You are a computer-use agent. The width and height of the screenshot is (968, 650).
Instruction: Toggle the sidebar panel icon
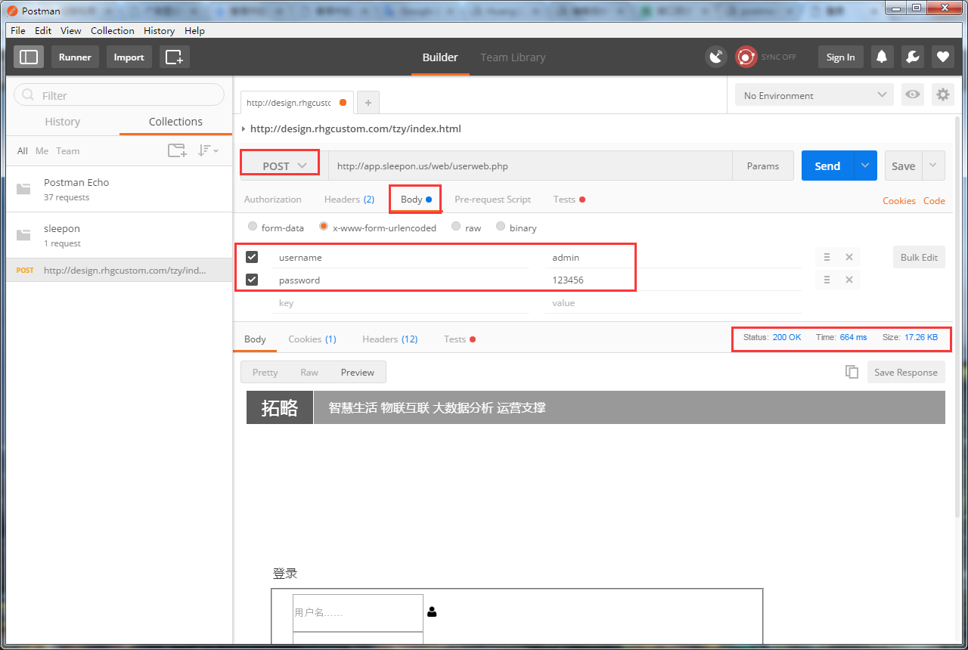pos(29,57)
